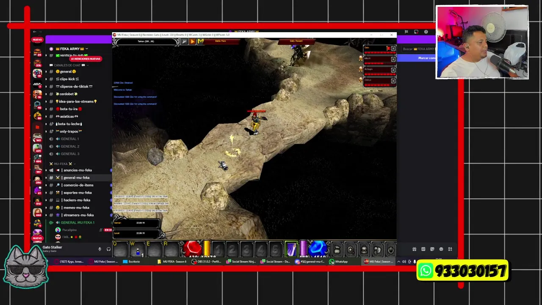Viewport: 542px width, 305px height.
Task: Open the red server folder icon
Action: pos(37,127)
